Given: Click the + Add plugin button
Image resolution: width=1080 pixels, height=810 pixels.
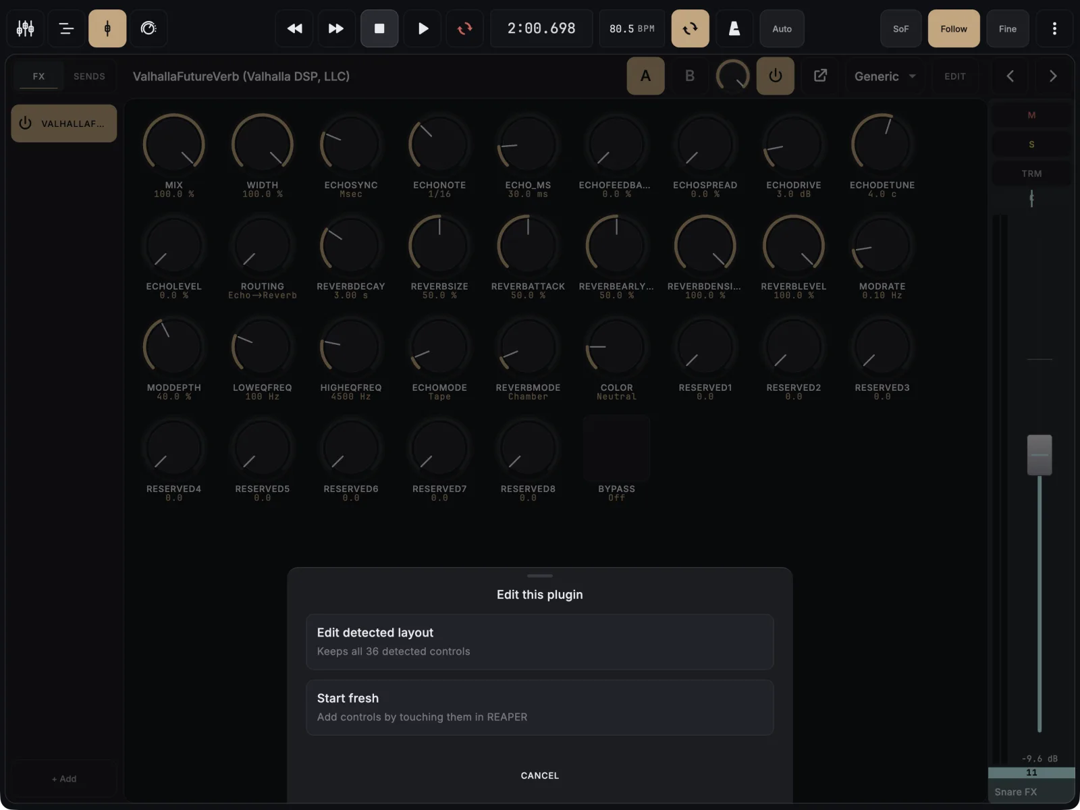Looking at the screenshot, I should point(64,779).
